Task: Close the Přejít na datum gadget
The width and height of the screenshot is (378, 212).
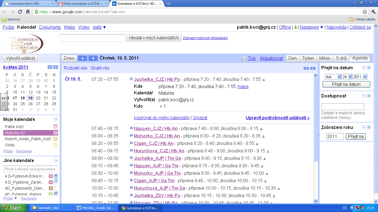Action: point(369,68)
